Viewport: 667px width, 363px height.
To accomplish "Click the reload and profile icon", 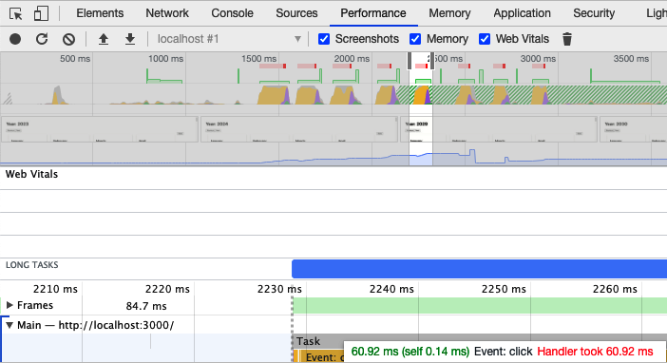I will 42,39.
